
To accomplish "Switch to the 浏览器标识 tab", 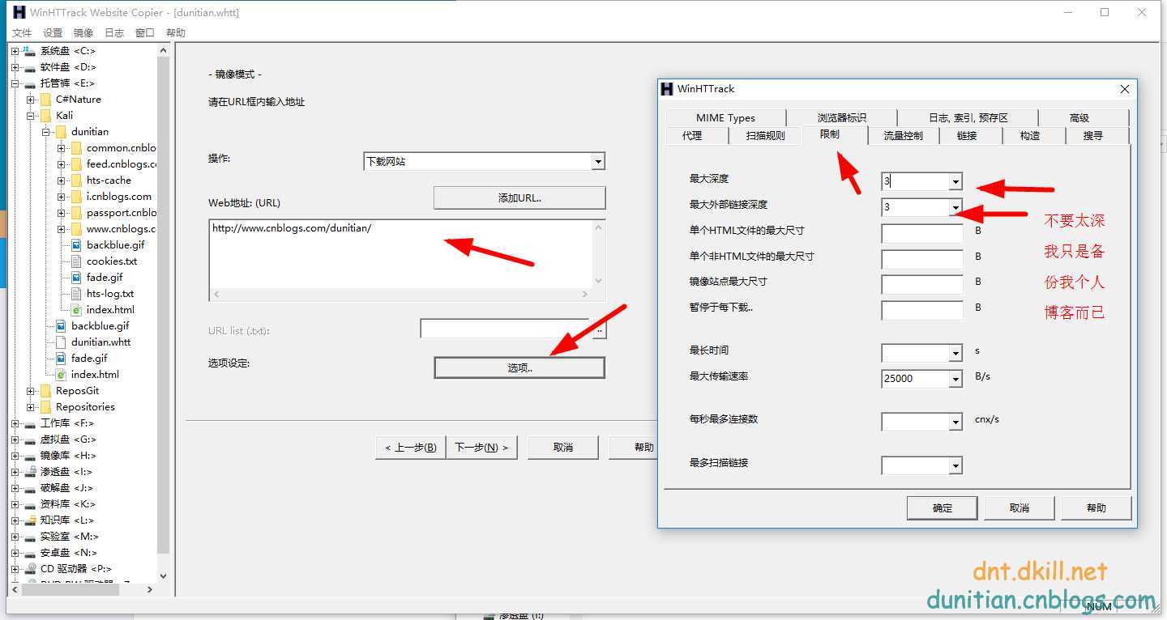I will (x=842, y=117).
